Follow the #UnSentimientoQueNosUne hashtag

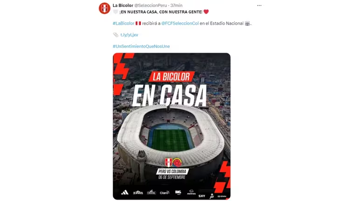click(x=141, y=46)
